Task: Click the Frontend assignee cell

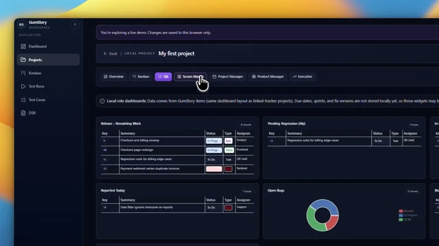Action: click(x=242, y=150)
